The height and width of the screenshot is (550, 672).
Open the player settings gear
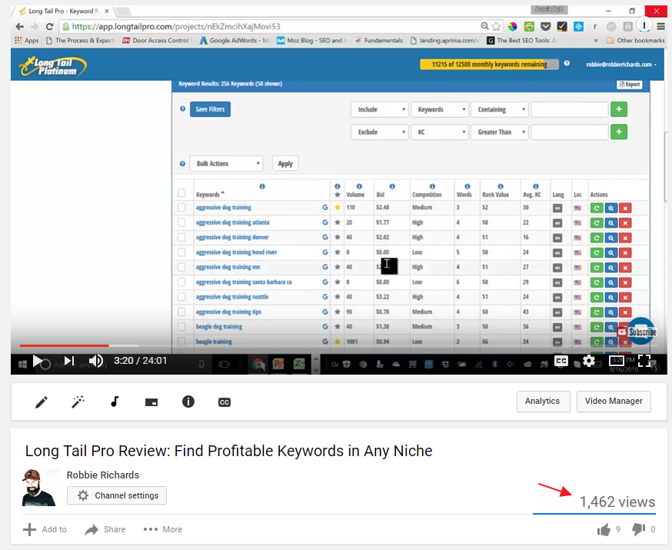(588, 361)
